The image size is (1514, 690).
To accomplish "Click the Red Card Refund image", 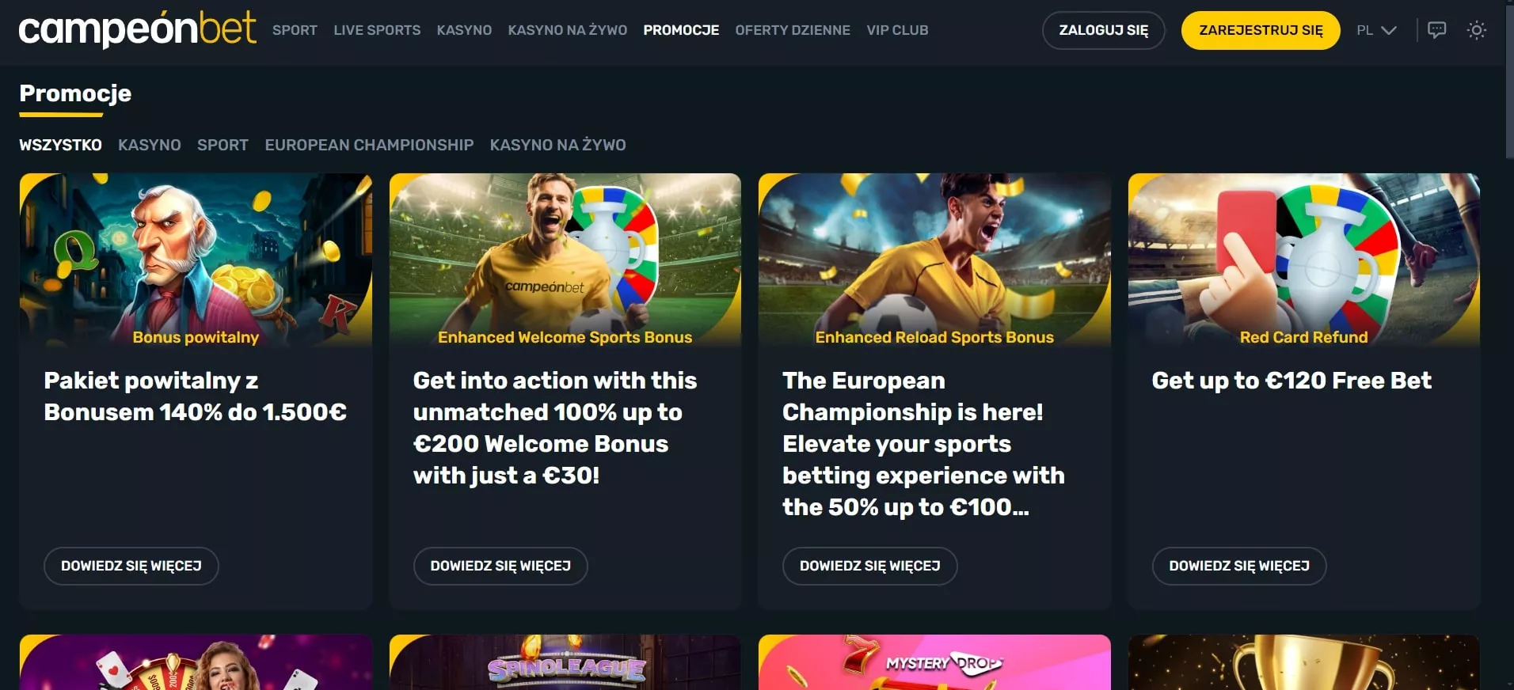I will pyautogui.click(x=1304, y=260).
